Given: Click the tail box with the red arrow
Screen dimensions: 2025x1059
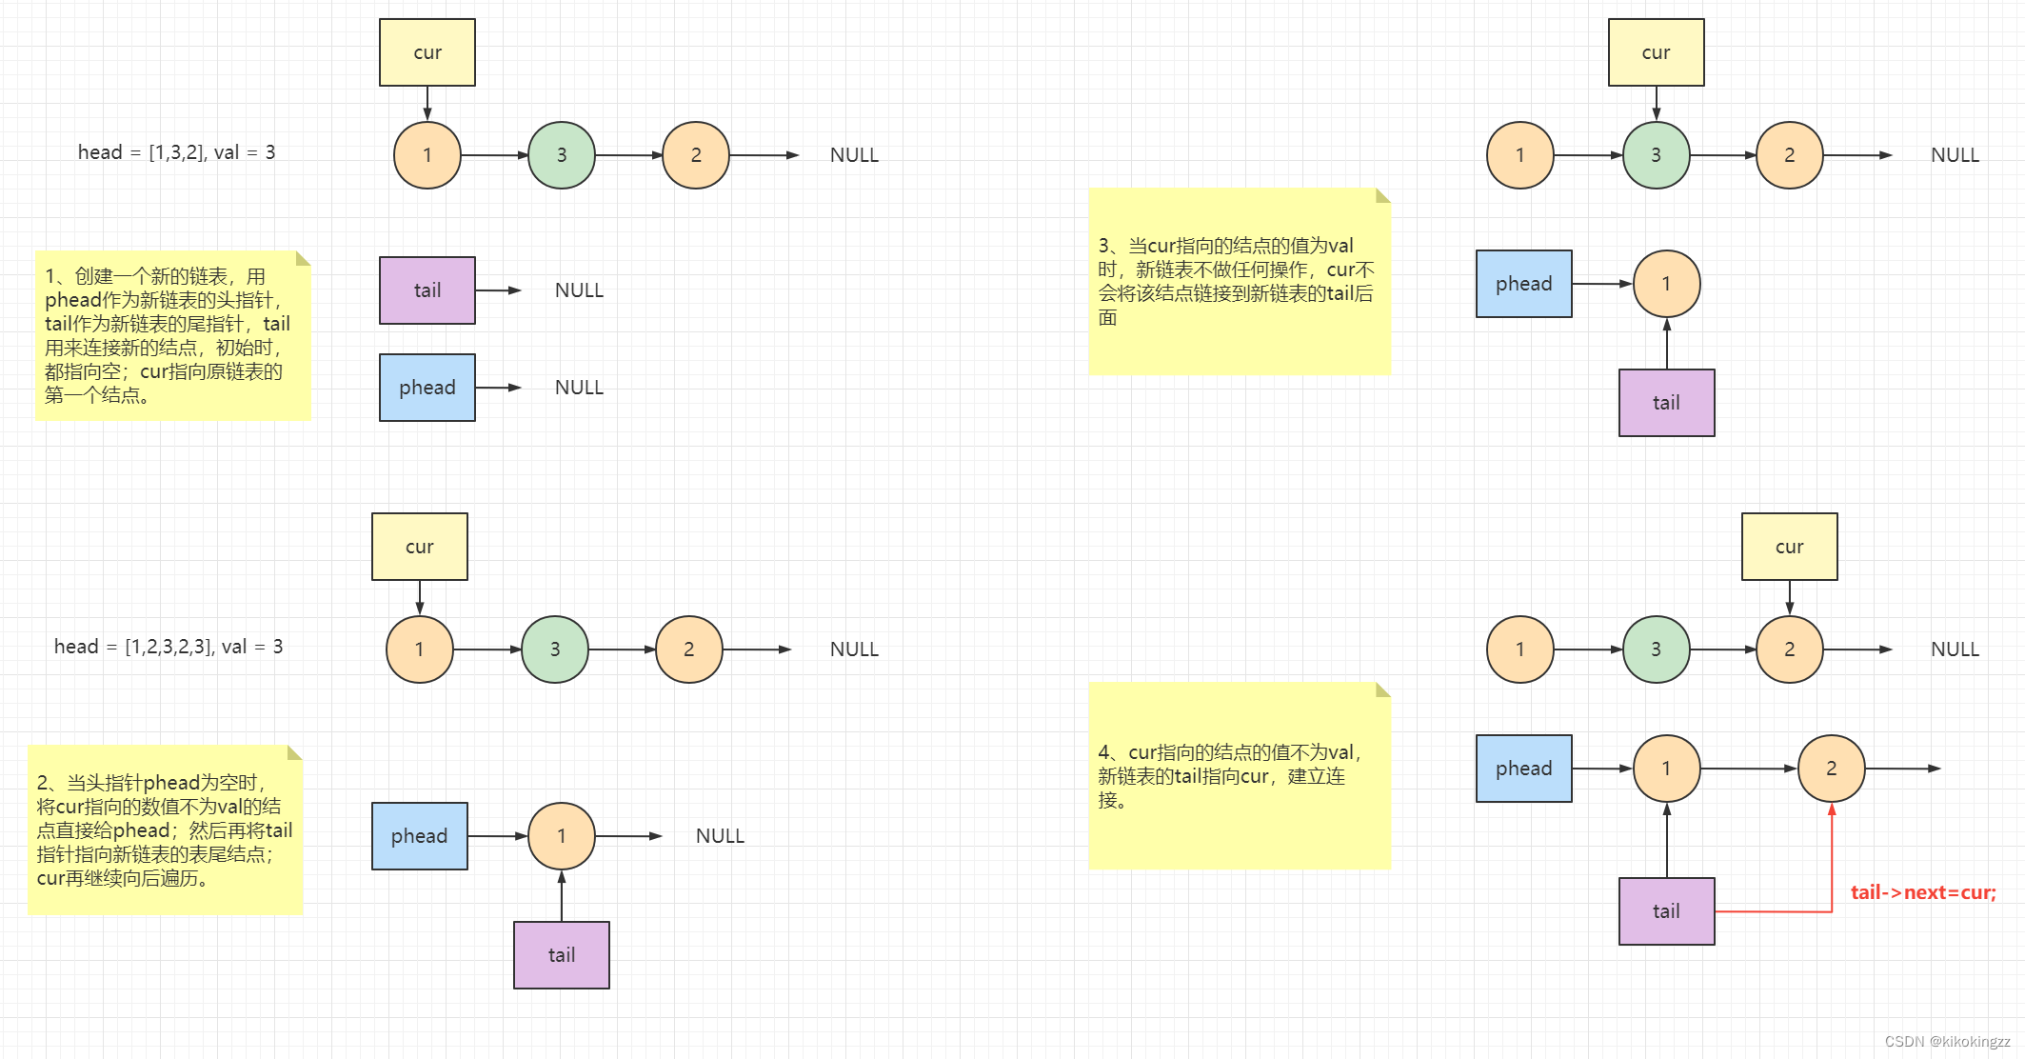Looking at the screenshot, I should click(1666, 911).
